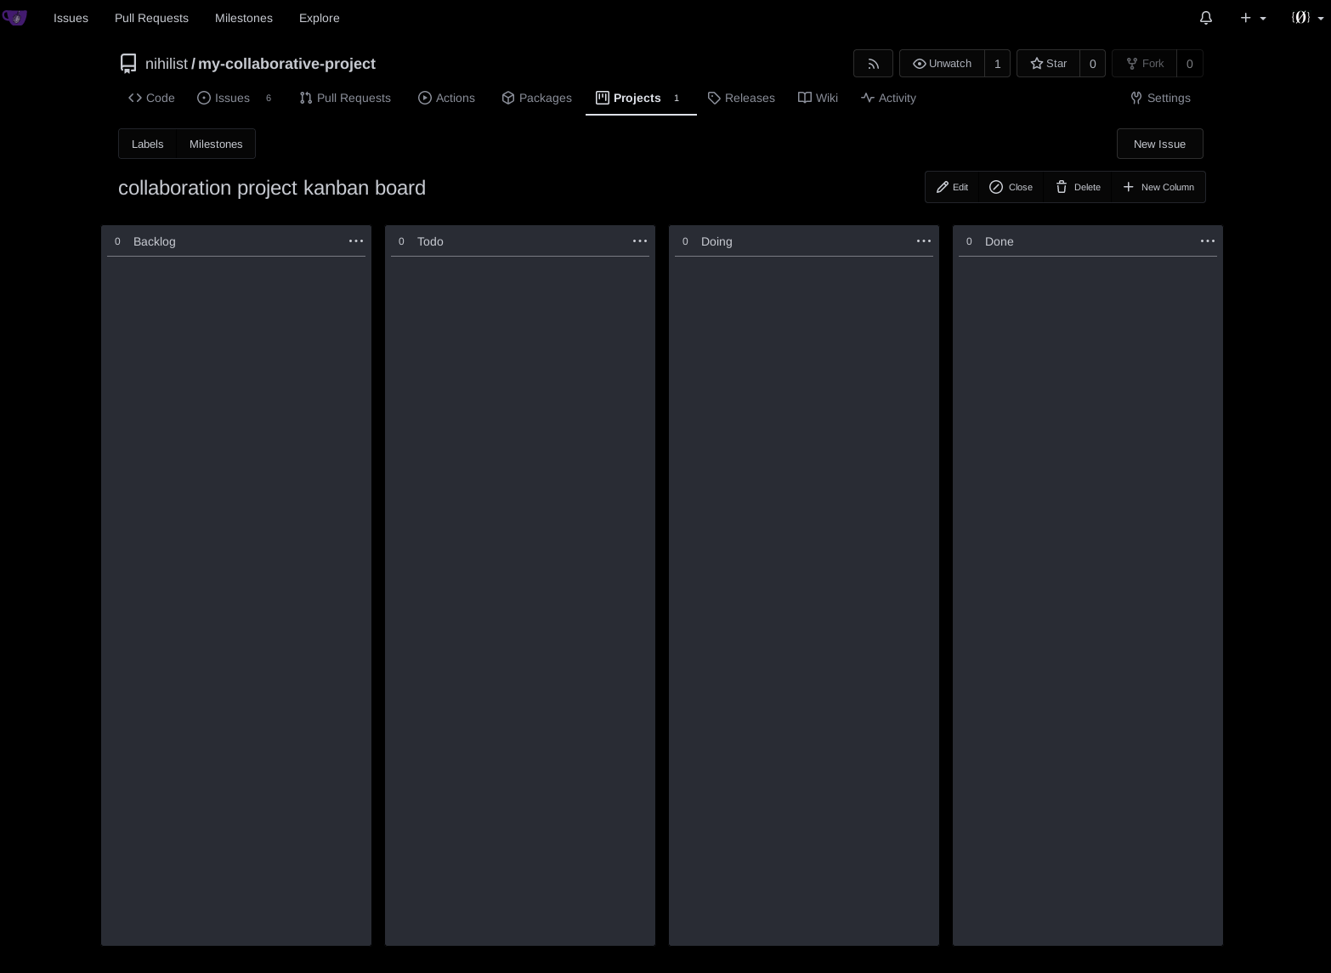Viewport: 1331px width, 973px height.
Task: Star this repository
Action: coord(1048,64)
